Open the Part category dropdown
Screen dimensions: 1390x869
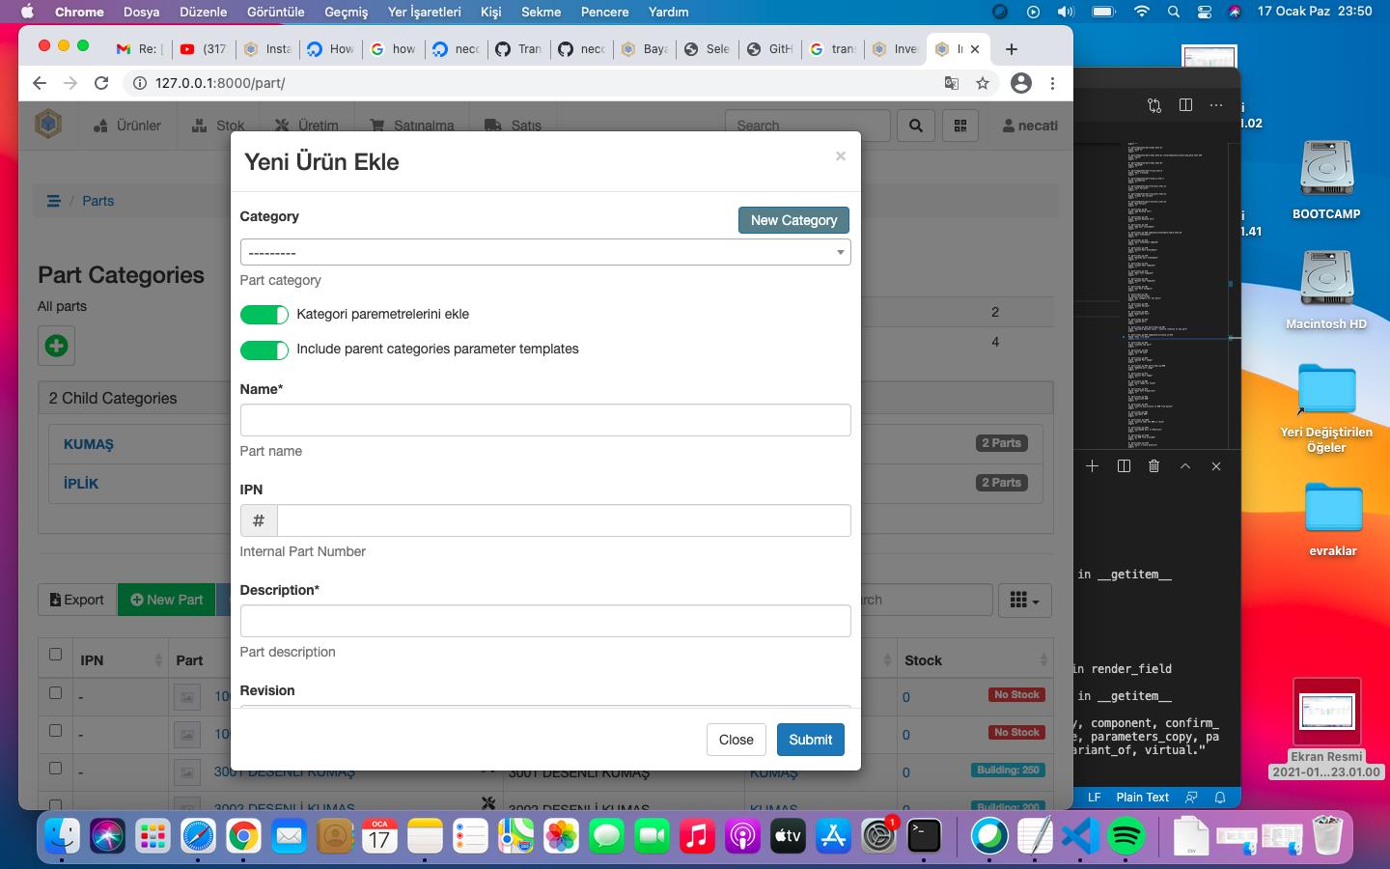545,252
